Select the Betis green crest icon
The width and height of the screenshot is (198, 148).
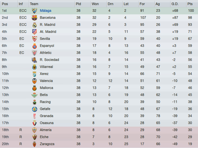[34, 95]
